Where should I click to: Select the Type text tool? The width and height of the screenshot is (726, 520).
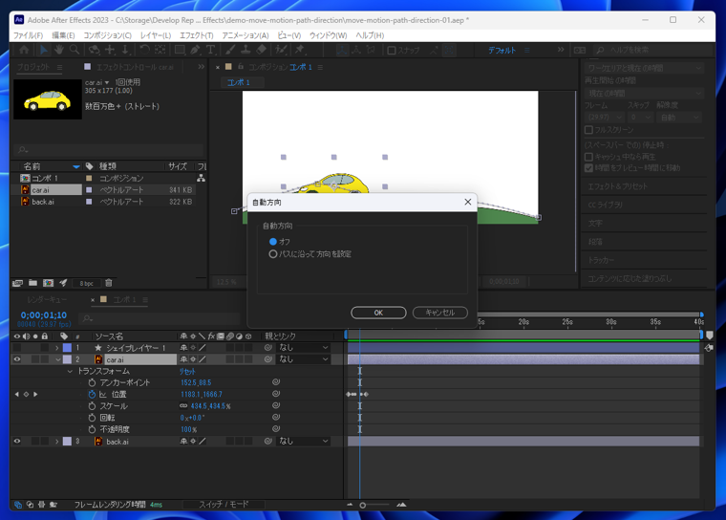pyautogui.click(x=210, y=50)
